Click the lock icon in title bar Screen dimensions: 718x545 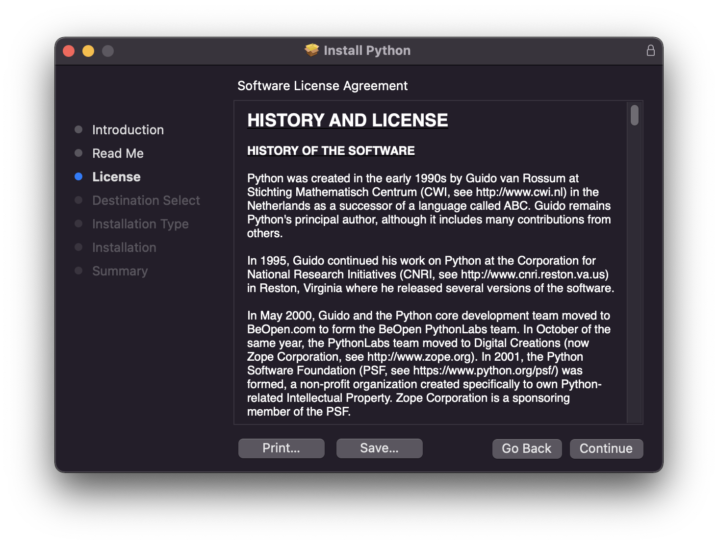point(650,50)
